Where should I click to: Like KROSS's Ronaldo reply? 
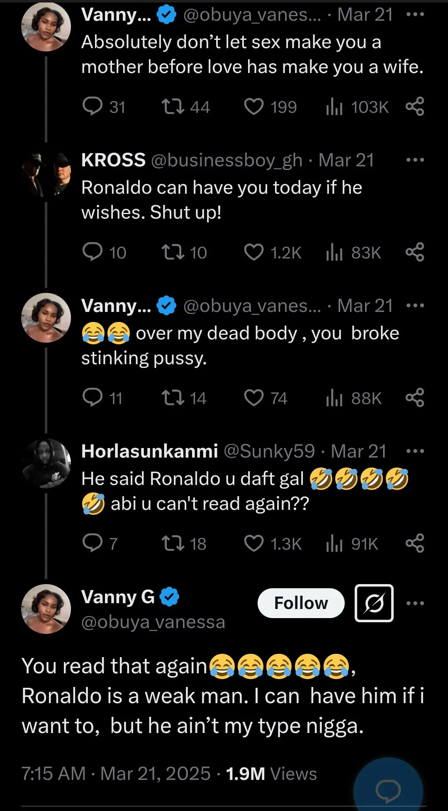254,252
